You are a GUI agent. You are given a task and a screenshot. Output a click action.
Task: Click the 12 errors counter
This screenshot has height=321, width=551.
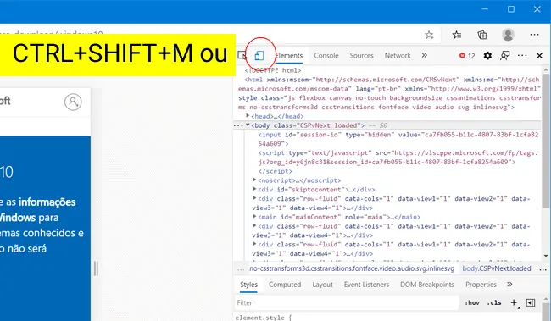[x=467, y=56]
